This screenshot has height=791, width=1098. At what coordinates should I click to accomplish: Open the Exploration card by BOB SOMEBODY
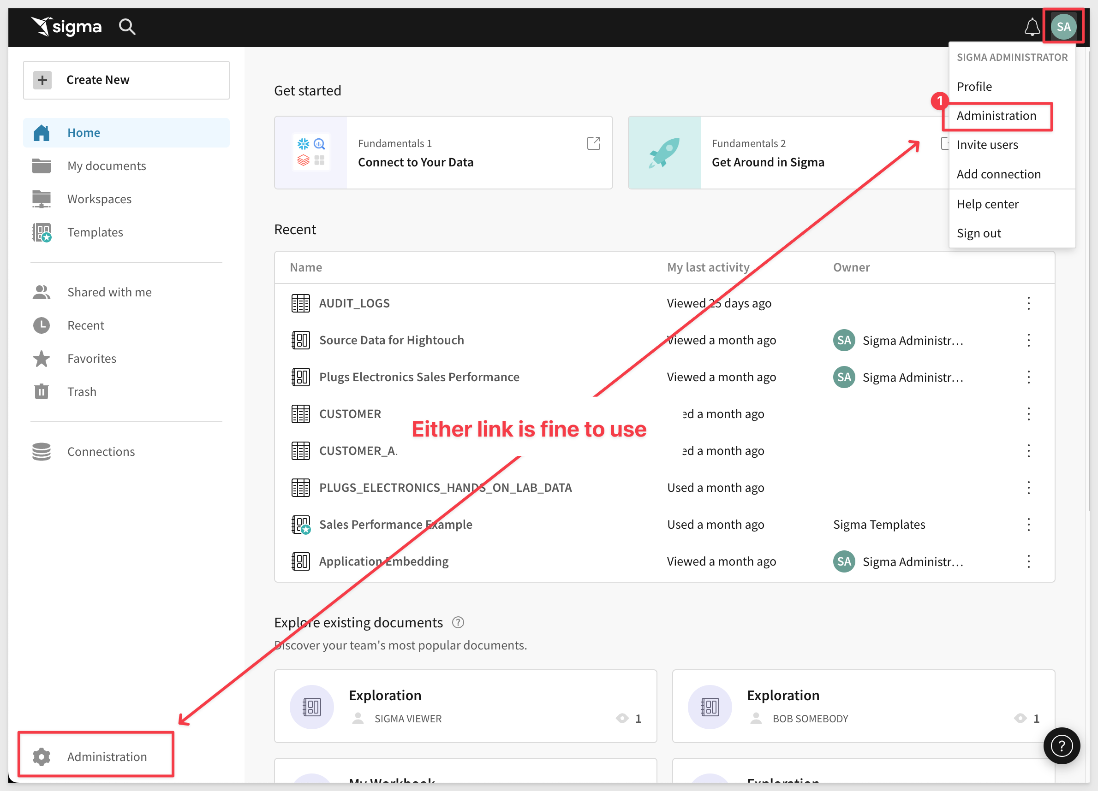click(863, 706)
